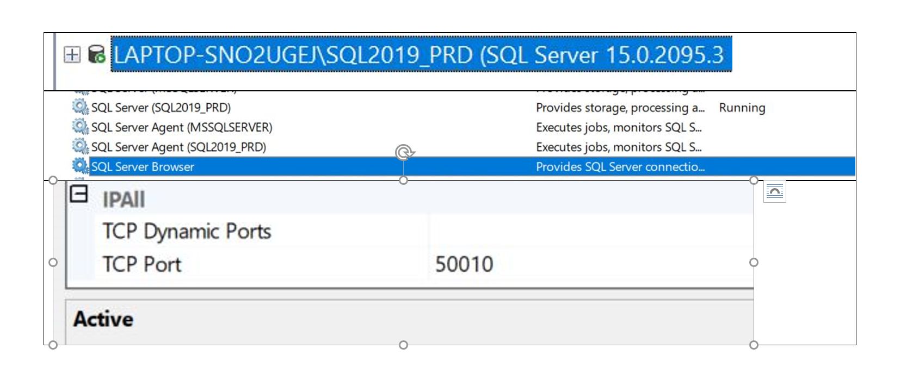Select LAPTOP-SNO2UGEJ\SQL2019_PRD server entry
Viewport: 919px width, 367px height.
click(x=421, y=54)
